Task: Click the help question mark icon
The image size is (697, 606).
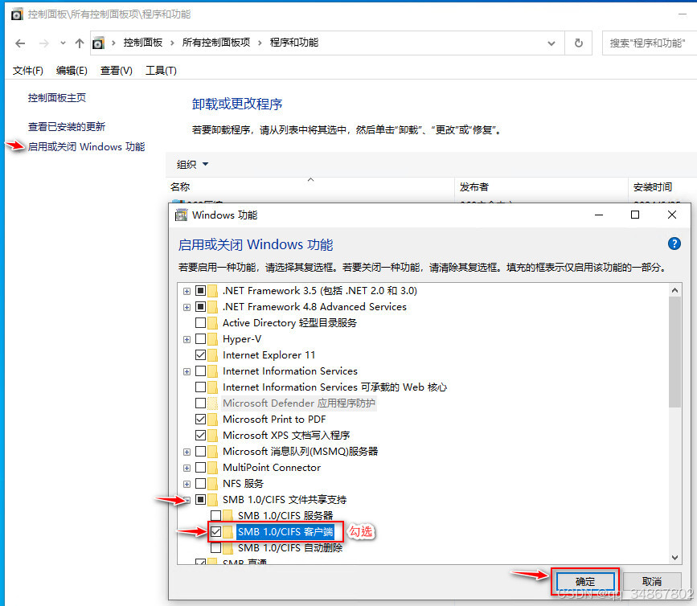Action: click(x=674, y=244)
